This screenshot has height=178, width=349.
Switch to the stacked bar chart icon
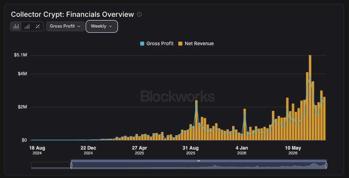[x=27, y=26]
